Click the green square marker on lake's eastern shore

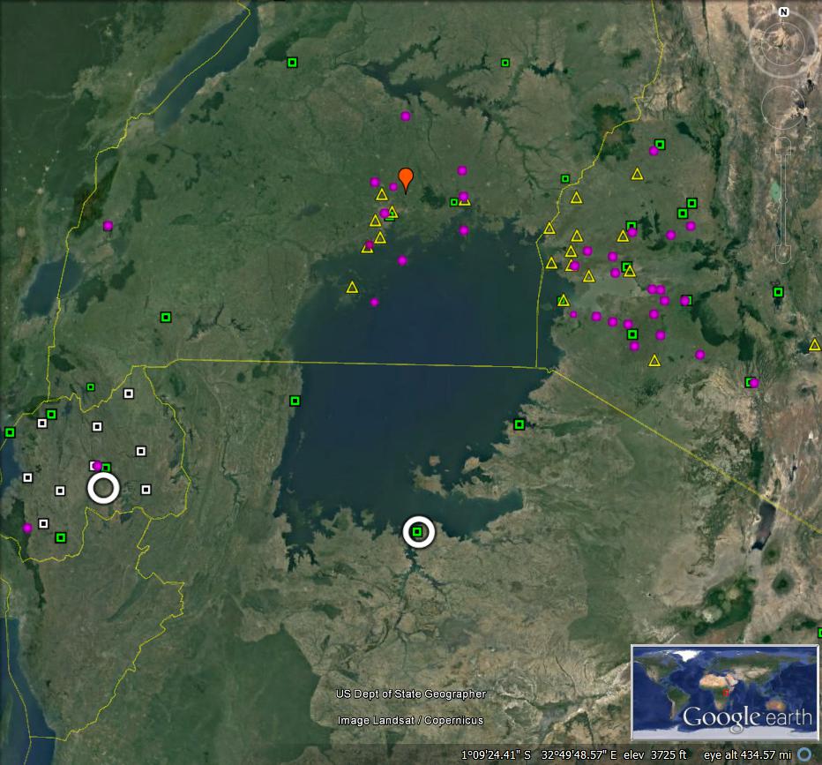click(519, 424)
